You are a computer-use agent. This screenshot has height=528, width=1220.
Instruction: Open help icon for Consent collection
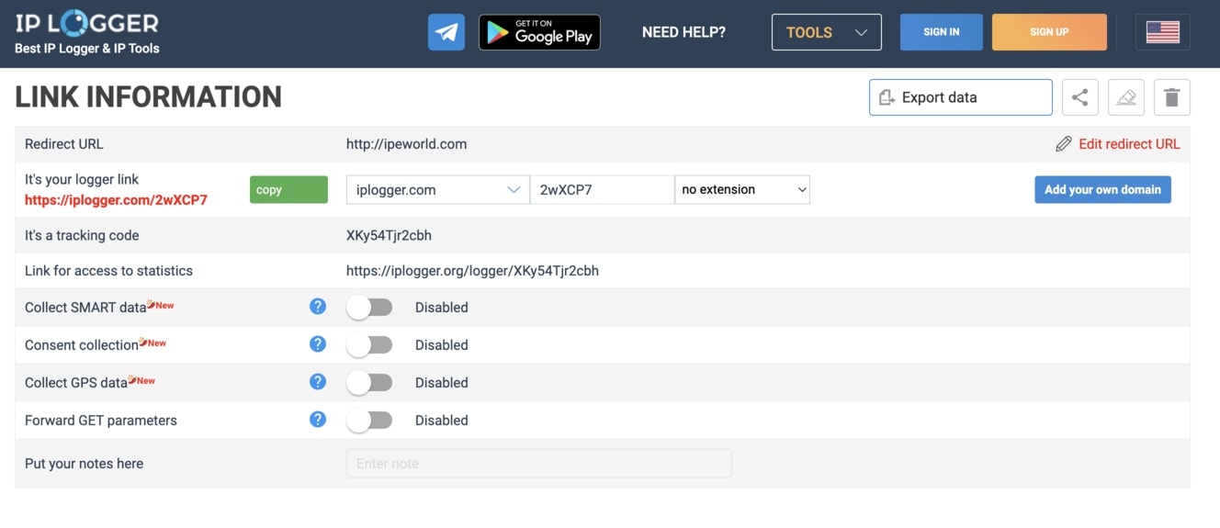pyautogui.click(x=318, y=344)
